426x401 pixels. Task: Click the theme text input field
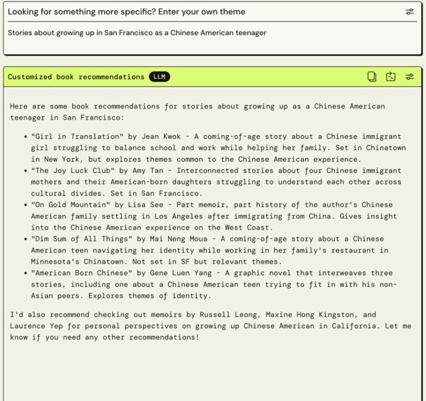(x=212, y=38)
